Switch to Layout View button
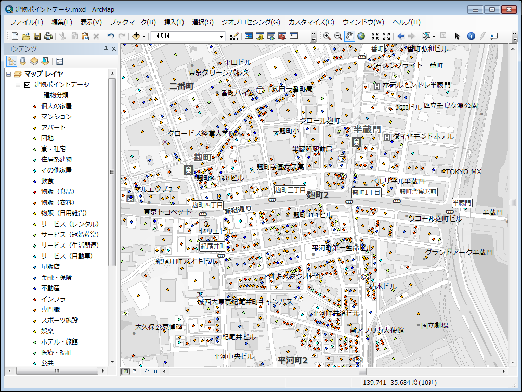 (x=135, y=371)
